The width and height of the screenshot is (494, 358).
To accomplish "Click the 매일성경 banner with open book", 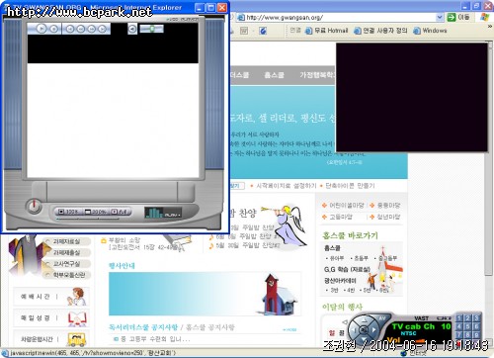I will pos(51,318).
